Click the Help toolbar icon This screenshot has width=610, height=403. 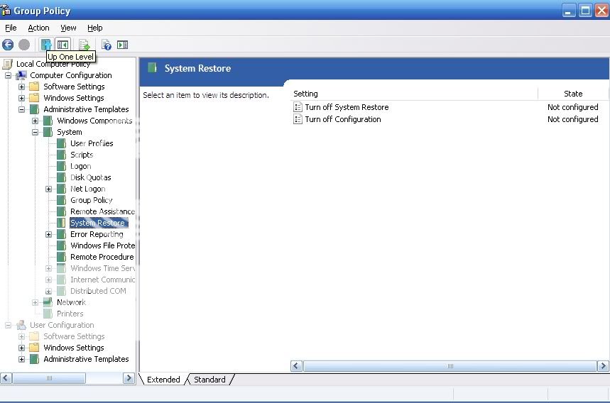pos(107,45)
